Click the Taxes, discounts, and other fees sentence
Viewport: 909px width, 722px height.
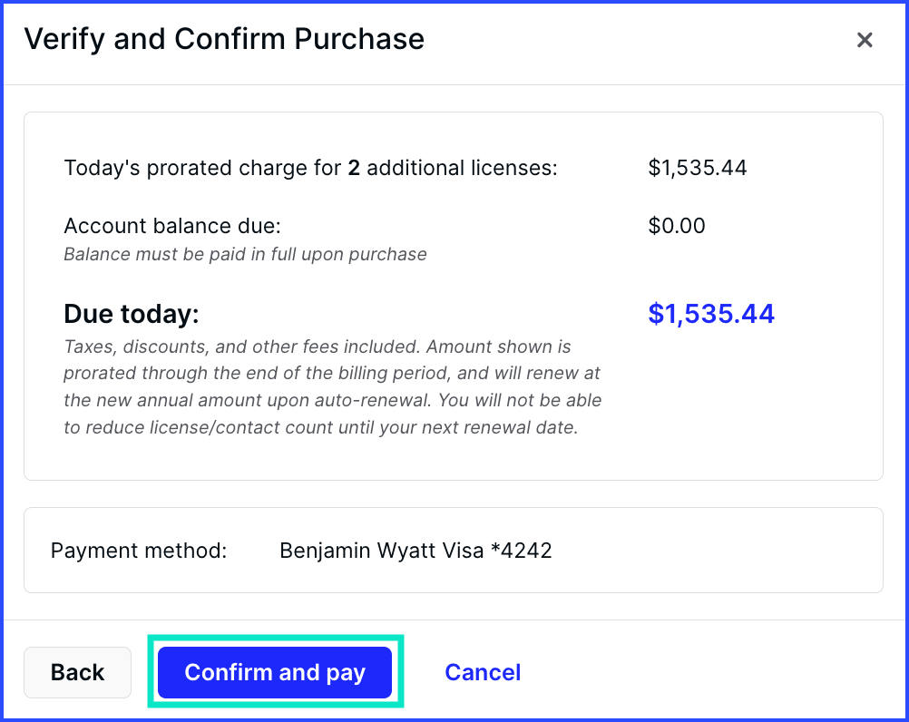click(x=240, y=346)
